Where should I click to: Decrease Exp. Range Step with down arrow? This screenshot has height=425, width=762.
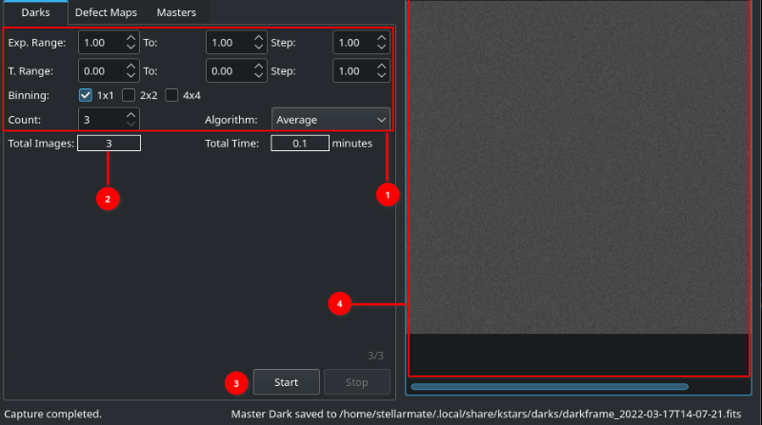click(382, 47)
